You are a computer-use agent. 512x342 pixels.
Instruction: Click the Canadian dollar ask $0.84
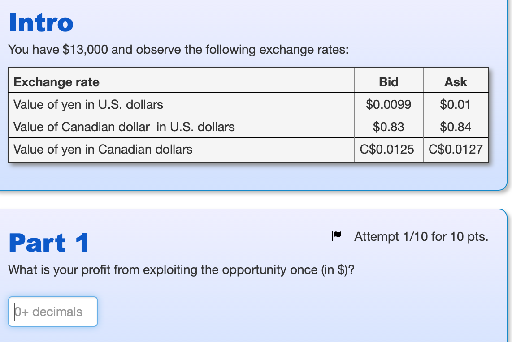click(456, 127)
